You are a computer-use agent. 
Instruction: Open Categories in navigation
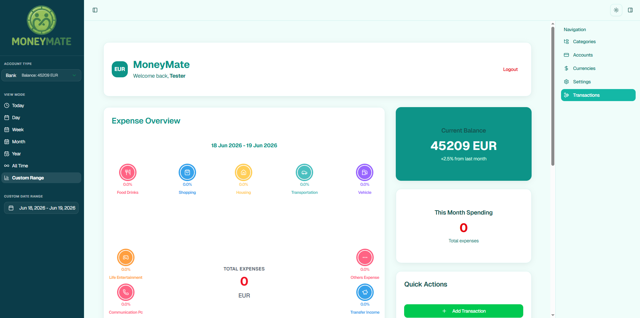point(598,42)
